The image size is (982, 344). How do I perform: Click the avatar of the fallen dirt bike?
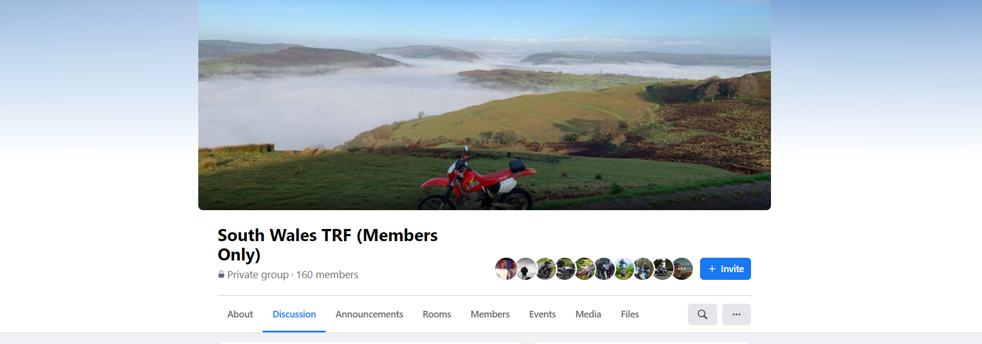coord(585,269)
